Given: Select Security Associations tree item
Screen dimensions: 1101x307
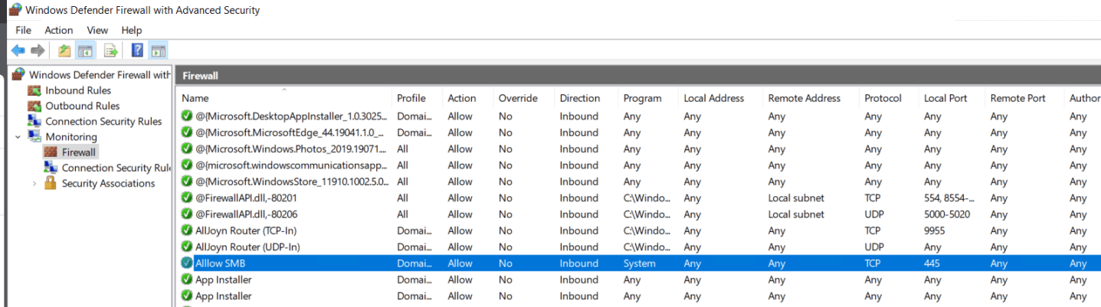Looking at the screenshot, I should [x=108, y=183].
